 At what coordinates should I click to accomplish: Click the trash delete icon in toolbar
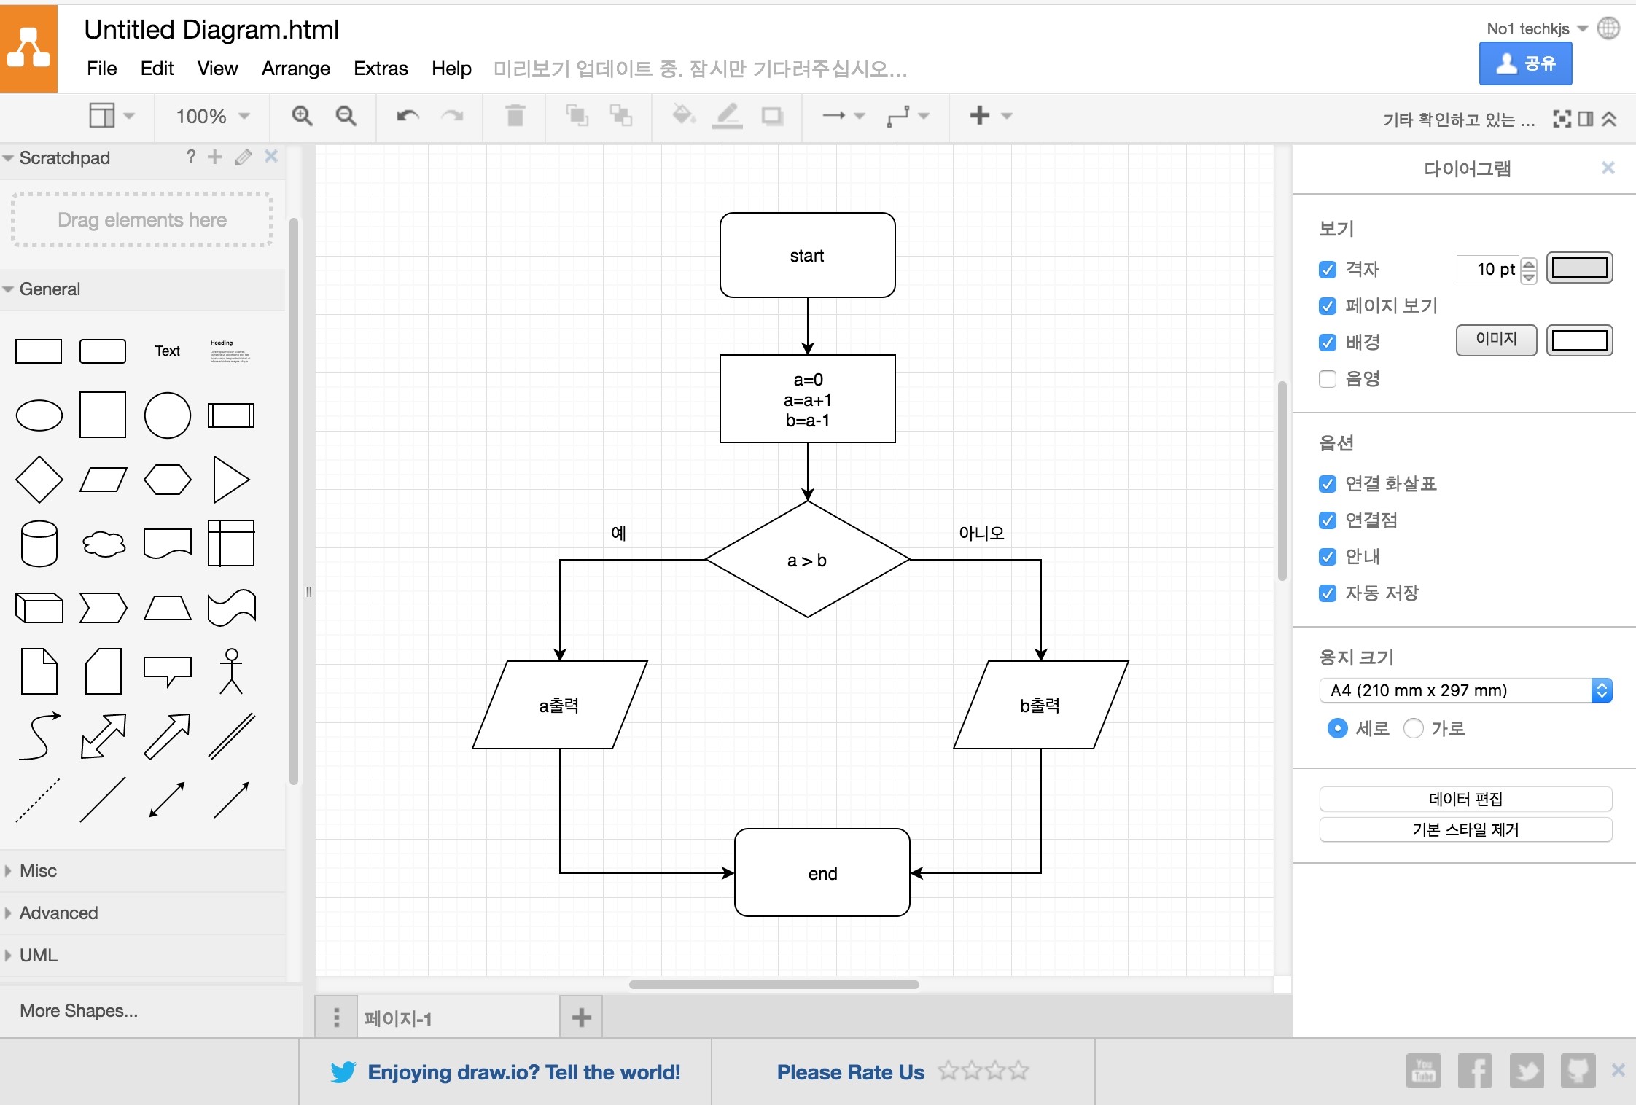coord(515,115)
